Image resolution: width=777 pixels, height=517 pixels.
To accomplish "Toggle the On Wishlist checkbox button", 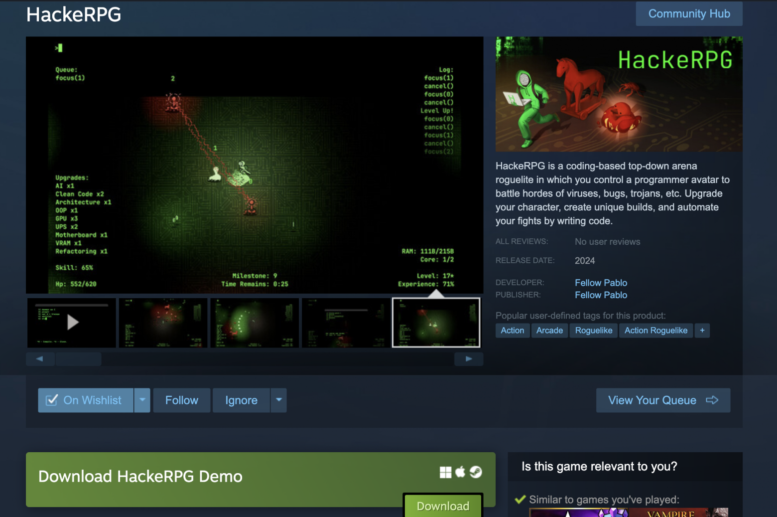I will (x=86, y=400).
